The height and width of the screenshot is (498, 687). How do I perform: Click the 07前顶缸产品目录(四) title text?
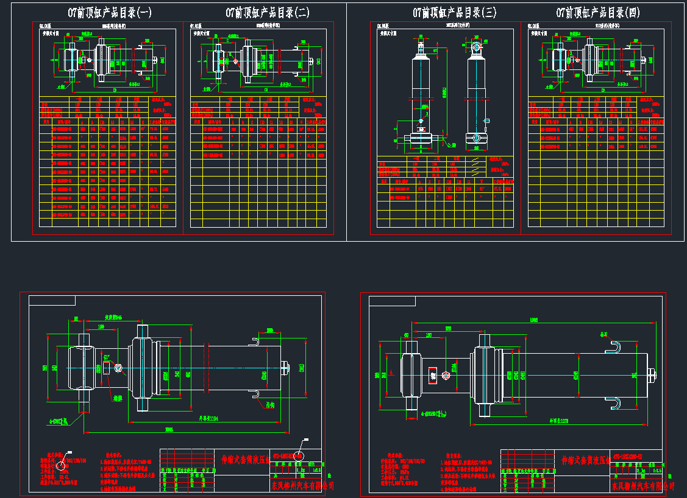click(x=598, y=13)
